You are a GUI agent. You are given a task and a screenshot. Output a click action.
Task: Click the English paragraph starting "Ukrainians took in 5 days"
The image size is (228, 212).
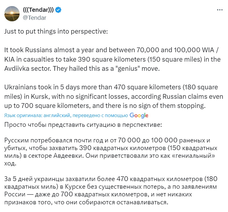pos(114,96)
